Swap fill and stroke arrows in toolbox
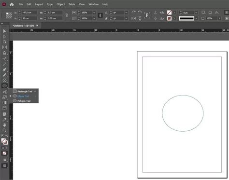The height and width of the screenshot is (180, 229). (x=6, y=136)
